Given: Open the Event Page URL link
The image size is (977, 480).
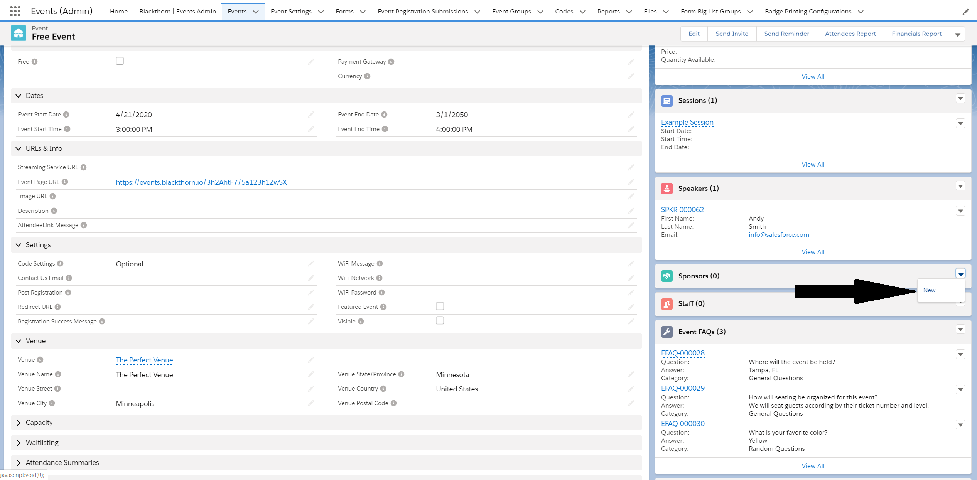Looking at the screenshot, I should click(201, 182).
